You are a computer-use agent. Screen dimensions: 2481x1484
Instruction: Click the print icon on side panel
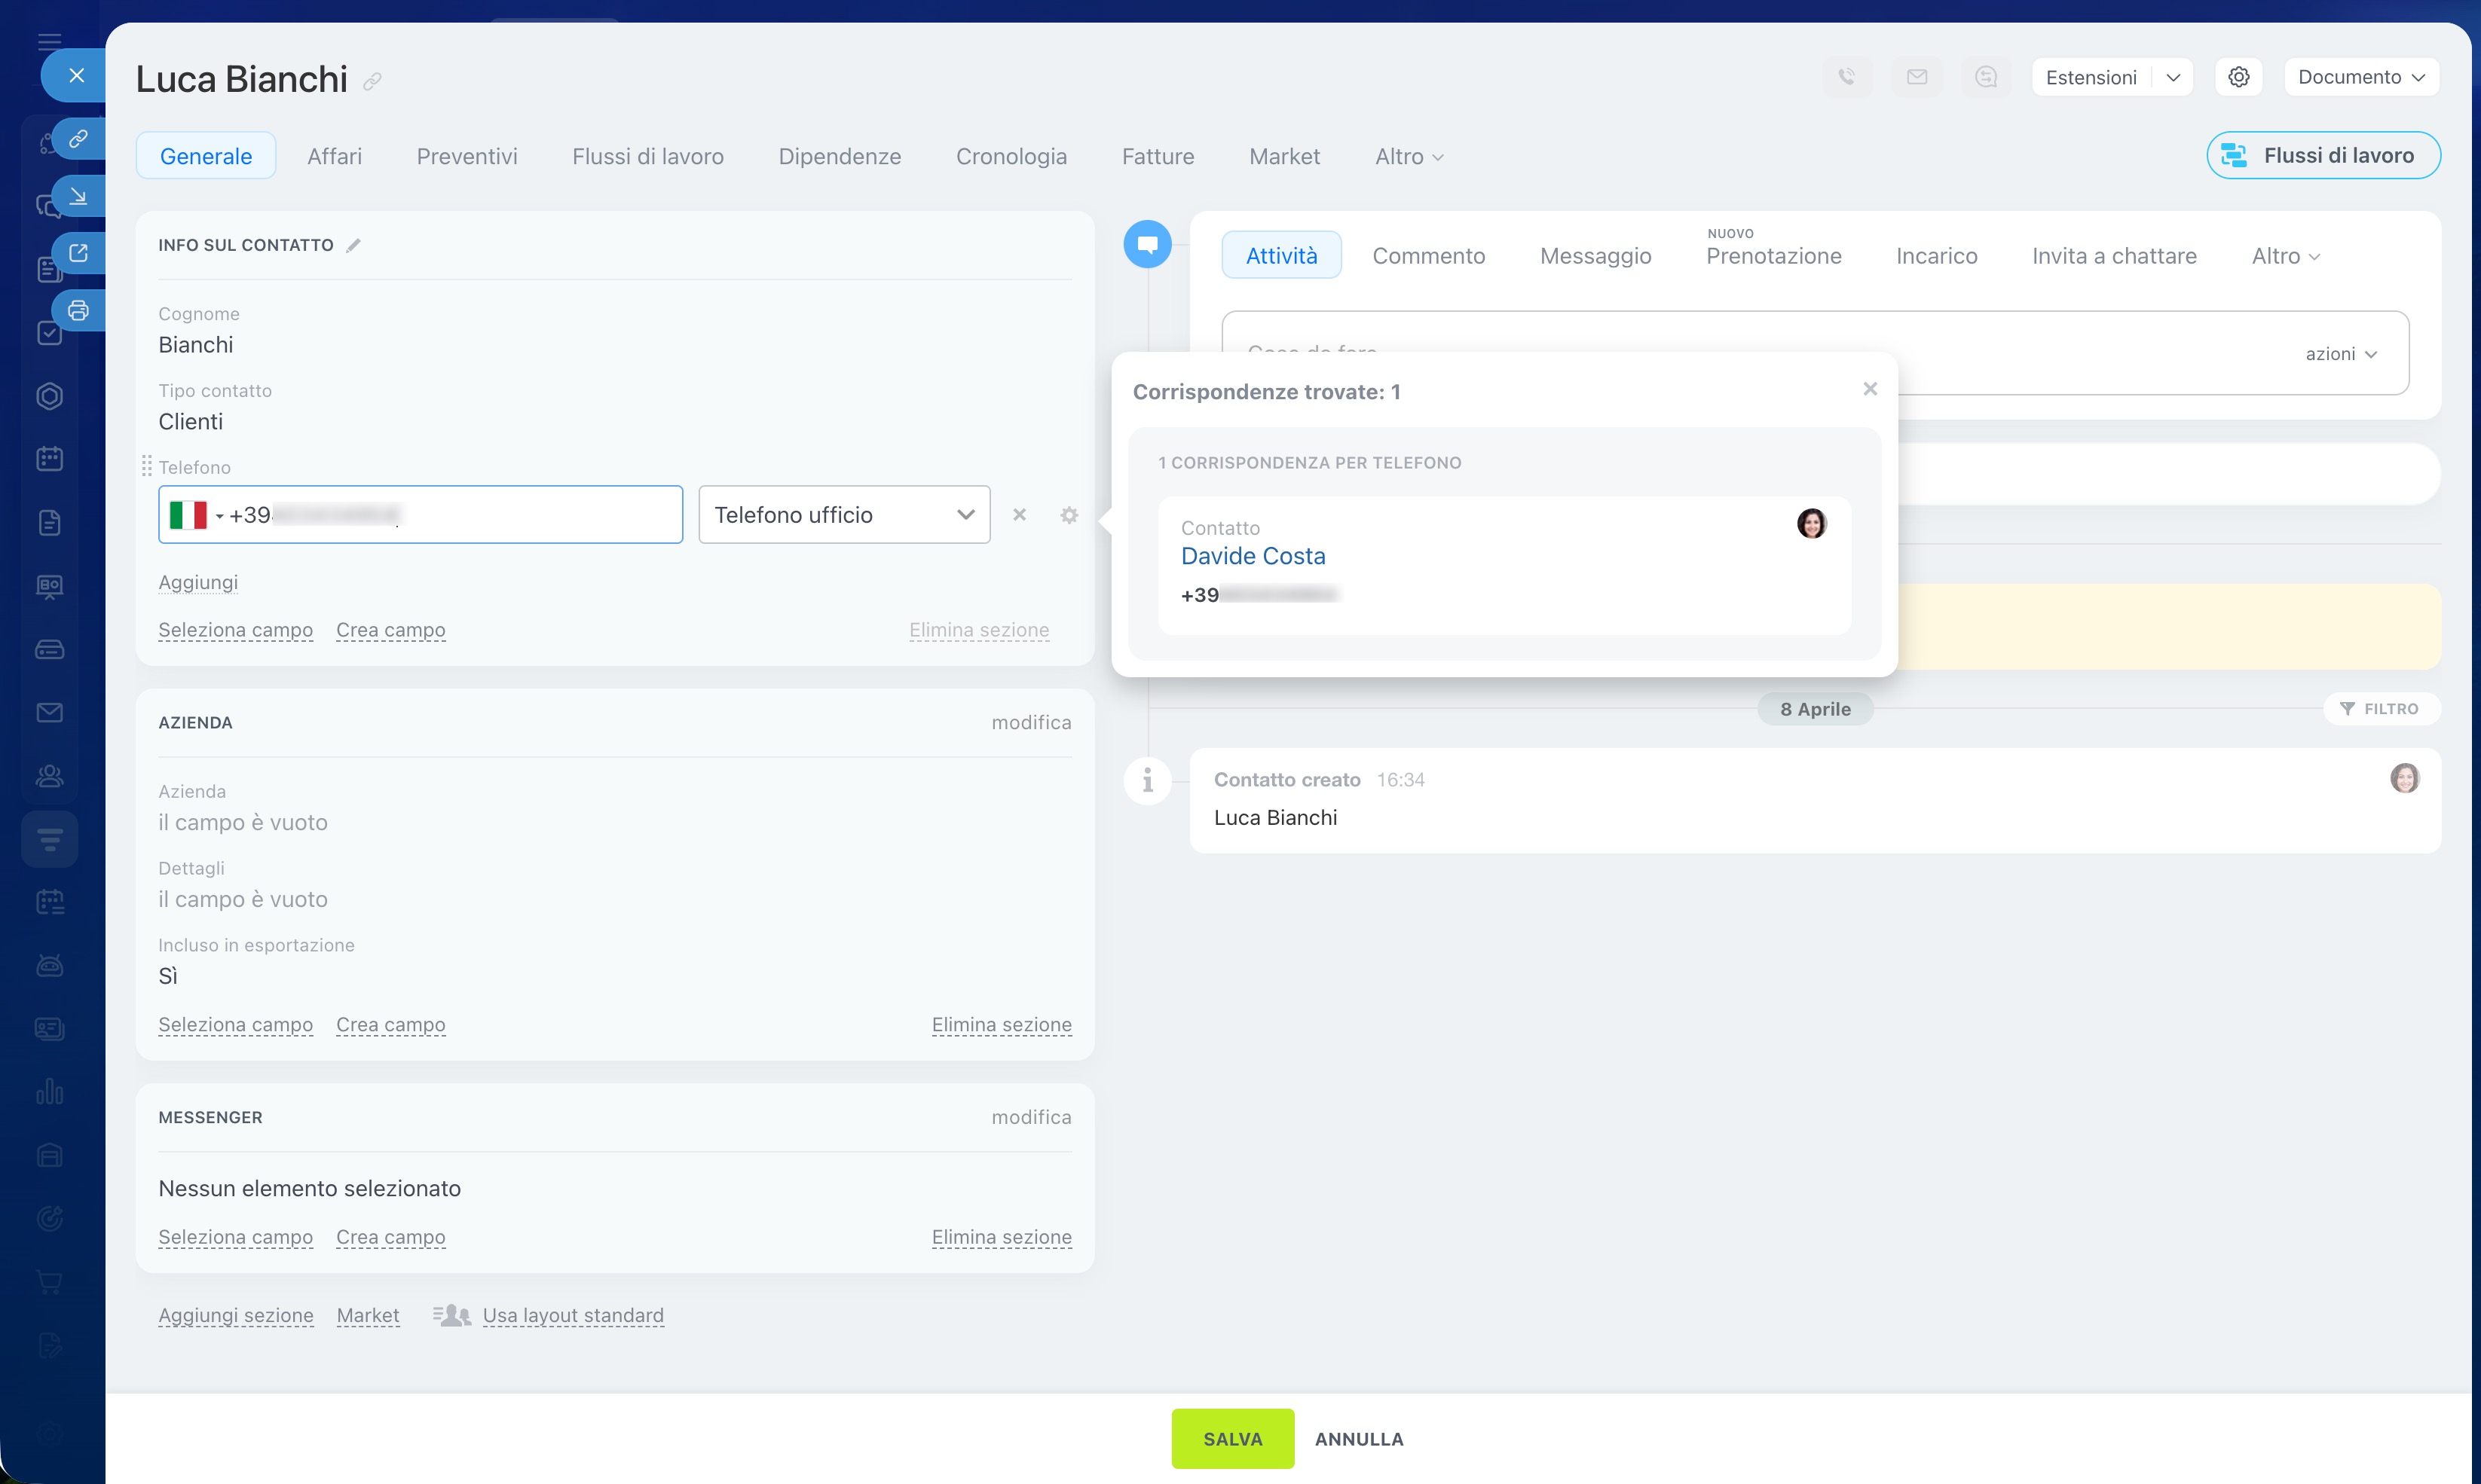pyautogui.click(x=78, y=310)
